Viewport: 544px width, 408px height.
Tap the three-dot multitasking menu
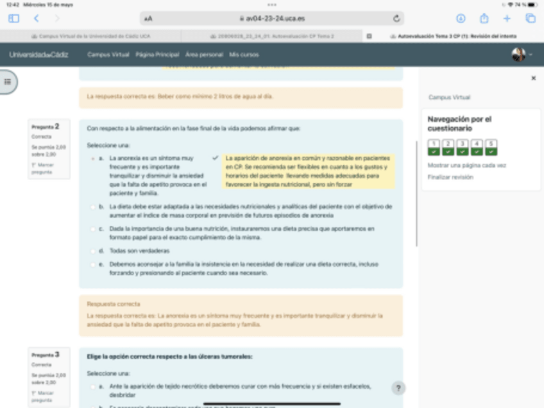click(272, 5)
